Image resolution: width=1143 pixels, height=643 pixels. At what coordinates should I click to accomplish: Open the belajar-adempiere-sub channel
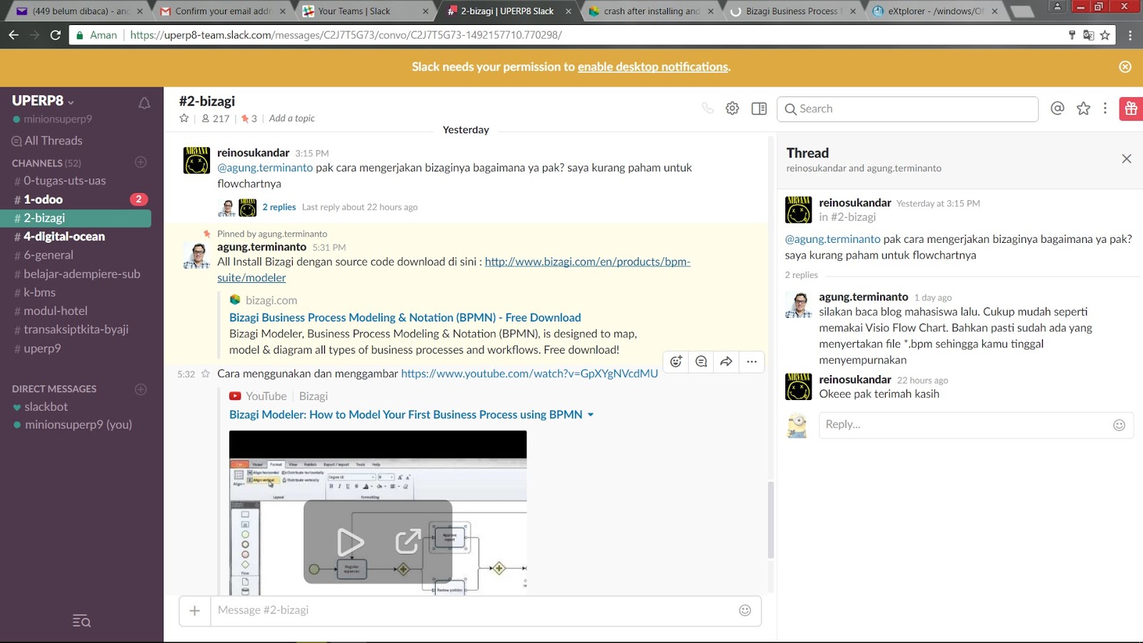point(82,274)
